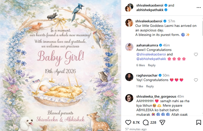Viewport: 203px width, 131px height.
Task: Reply to aahanakumra's comment
Action: (x=152, y=65)
